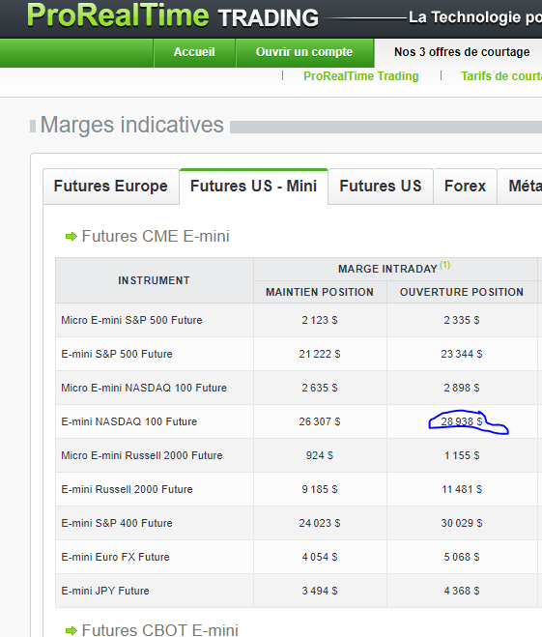Open the Forex tab
The image size is (542, 637).
(x=465, y=186)
